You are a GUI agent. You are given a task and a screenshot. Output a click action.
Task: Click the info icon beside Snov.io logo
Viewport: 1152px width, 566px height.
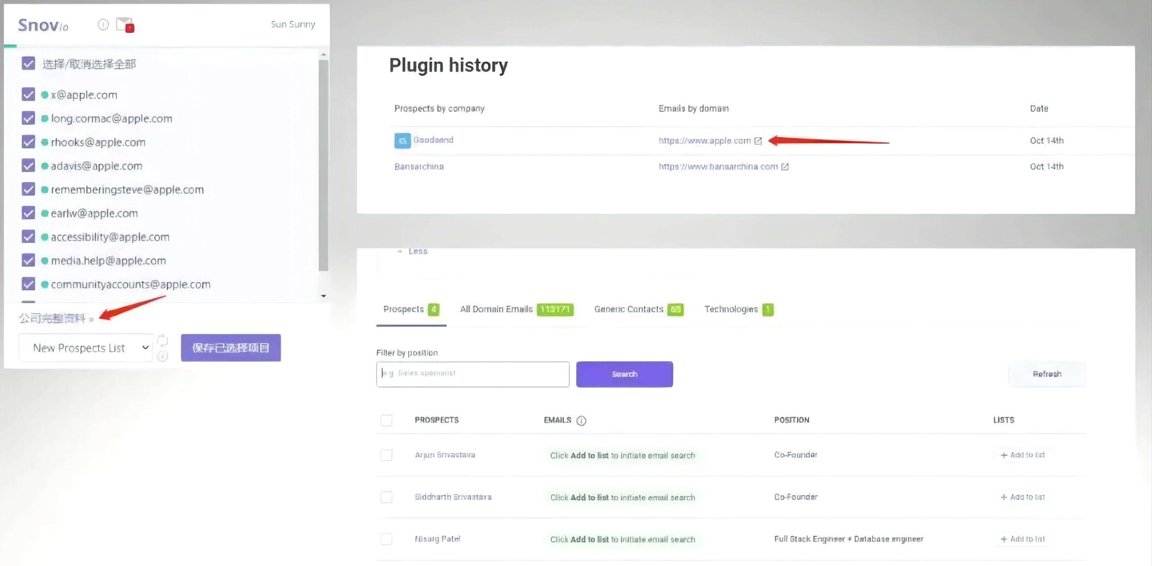[x=103, y=24]
